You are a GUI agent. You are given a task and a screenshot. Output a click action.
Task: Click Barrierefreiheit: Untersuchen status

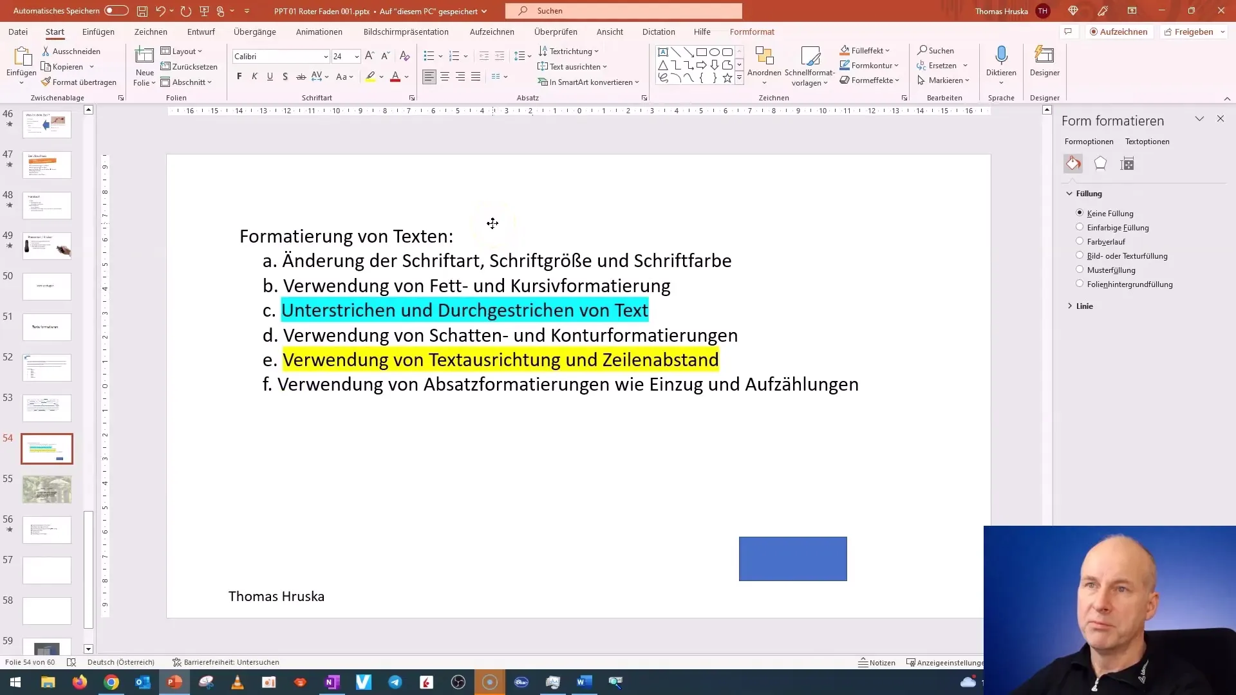[x=225, y=662]
